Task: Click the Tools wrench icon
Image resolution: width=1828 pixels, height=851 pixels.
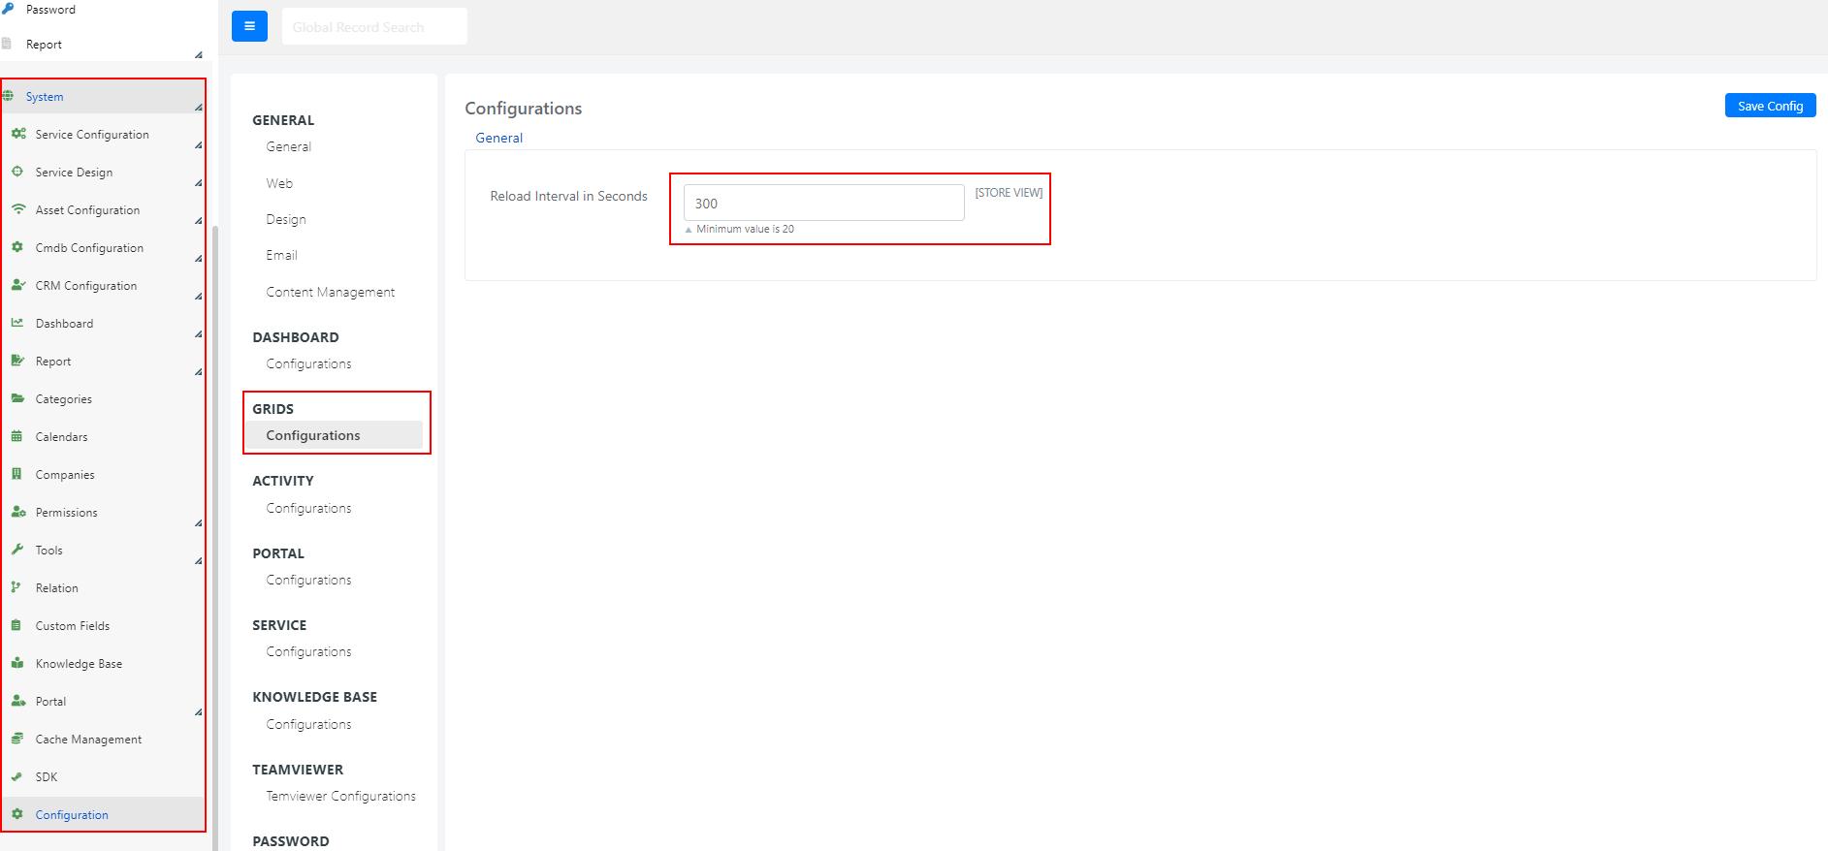Action: pos(17,550)
